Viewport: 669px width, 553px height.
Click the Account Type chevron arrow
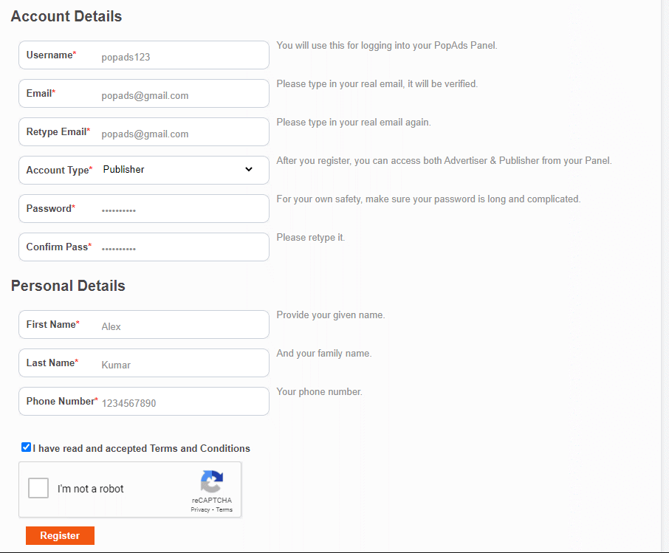pos(249,169)
